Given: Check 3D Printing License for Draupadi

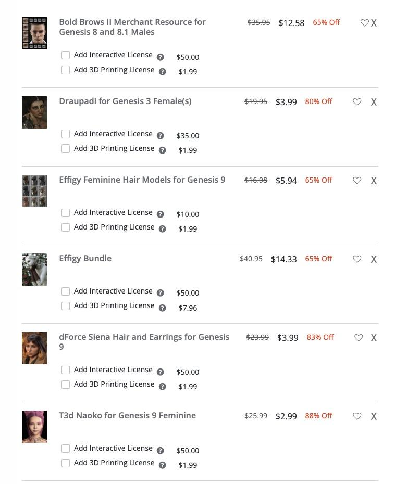Looking at the screenshot, I should 66,149.
